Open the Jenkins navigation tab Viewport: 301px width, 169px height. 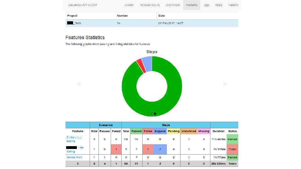coord(129,5)
